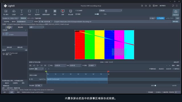Toggle the light point reference checkbox
Viewport: 182px width, 102px height.
coord(76,10)
